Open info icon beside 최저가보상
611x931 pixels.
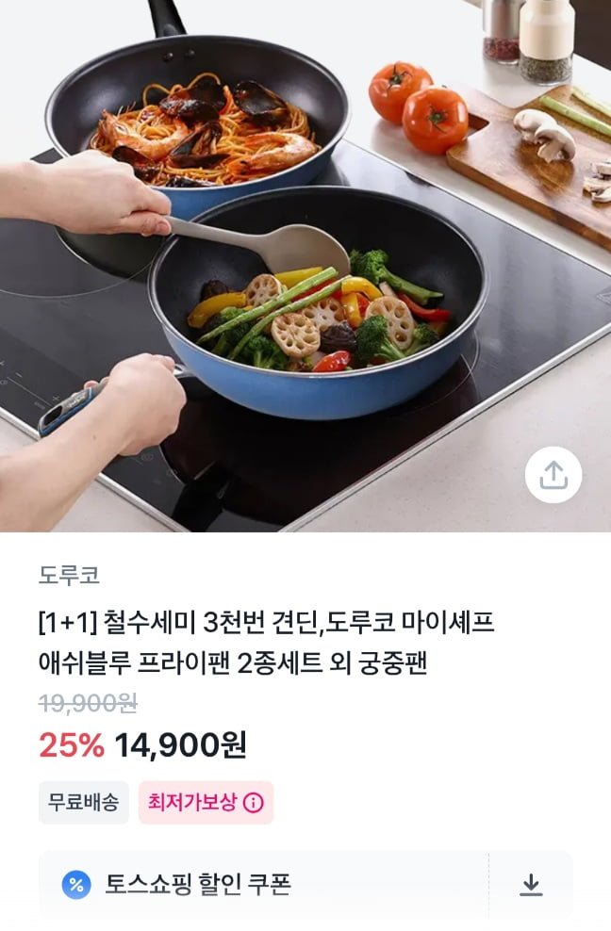[254, 803]
